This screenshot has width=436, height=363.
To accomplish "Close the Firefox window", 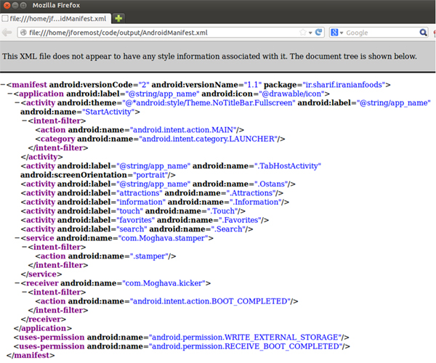I will pos(7,5).
